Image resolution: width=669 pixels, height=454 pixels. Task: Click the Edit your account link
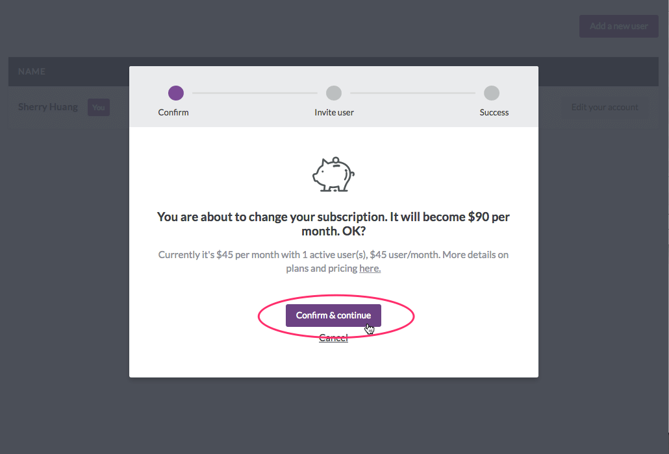click(605, 107)
